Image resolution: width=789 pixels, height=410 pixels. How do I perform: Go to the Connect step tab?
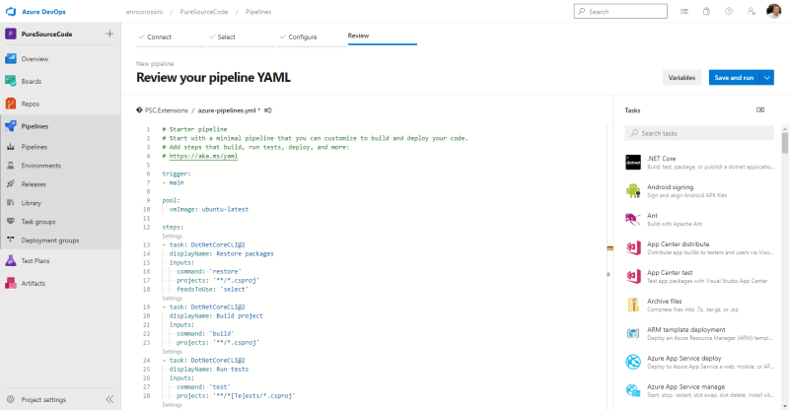pos(170,37)
